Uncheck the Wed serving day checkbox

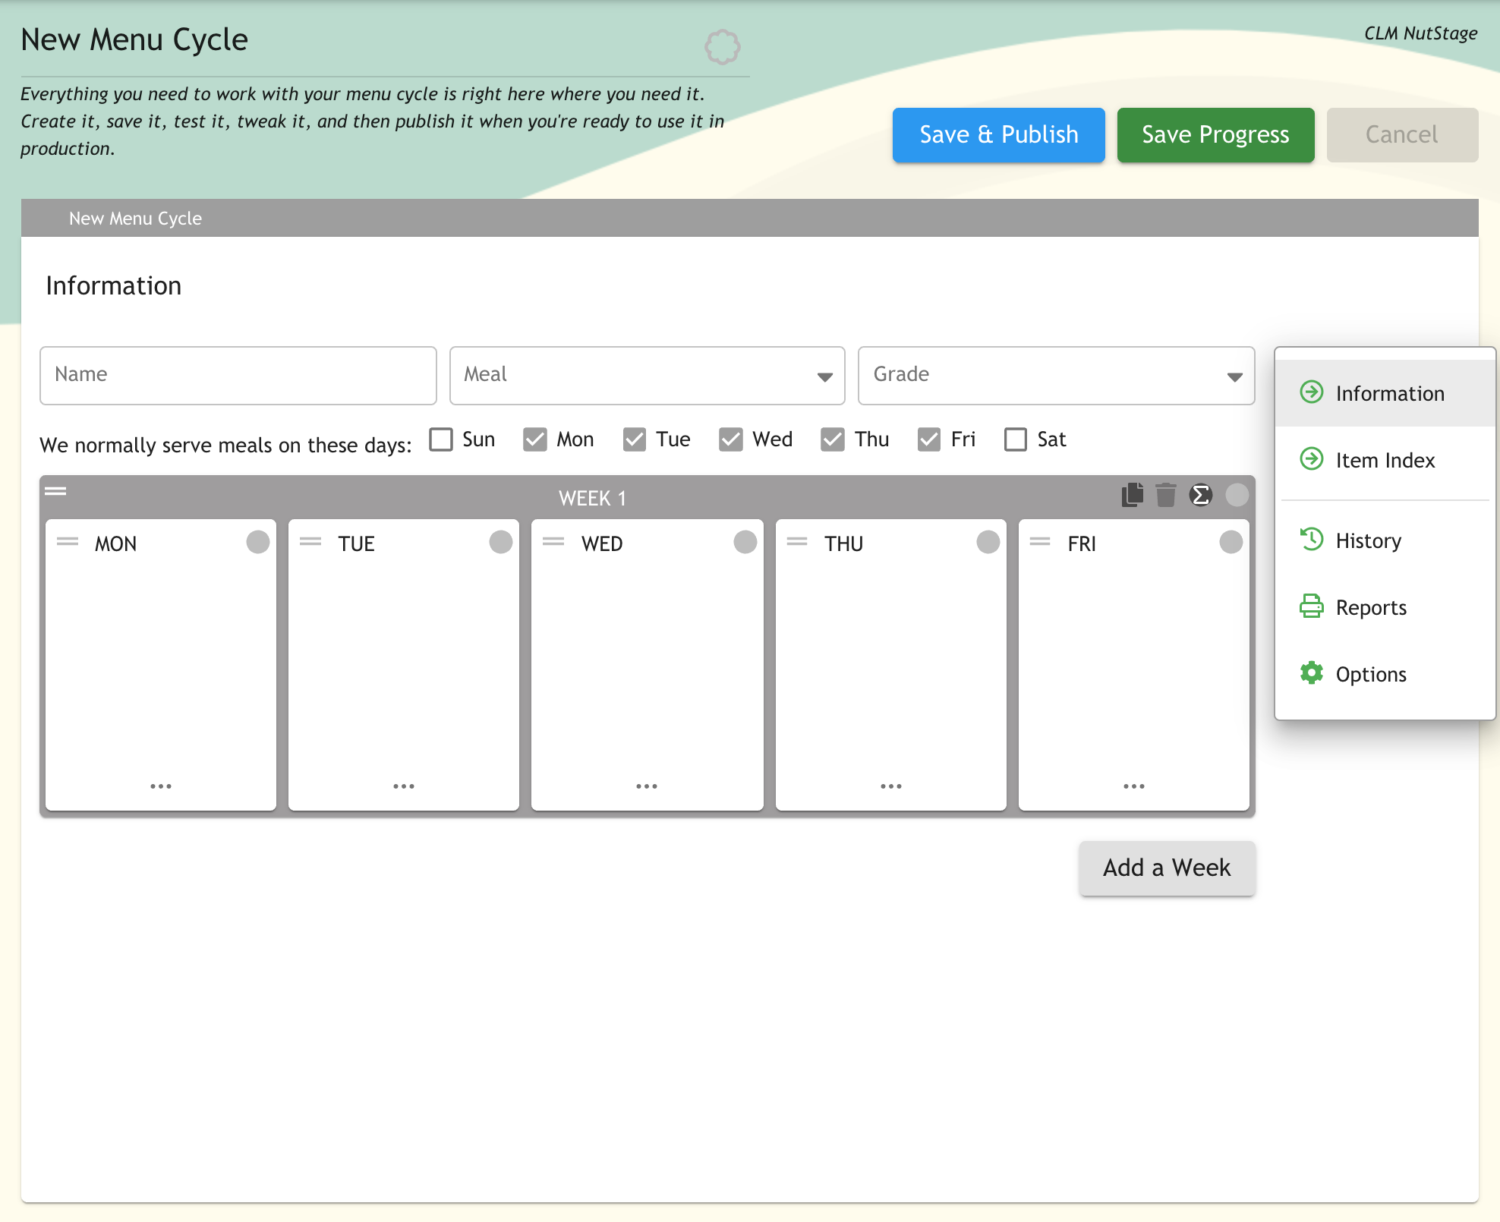731,439
